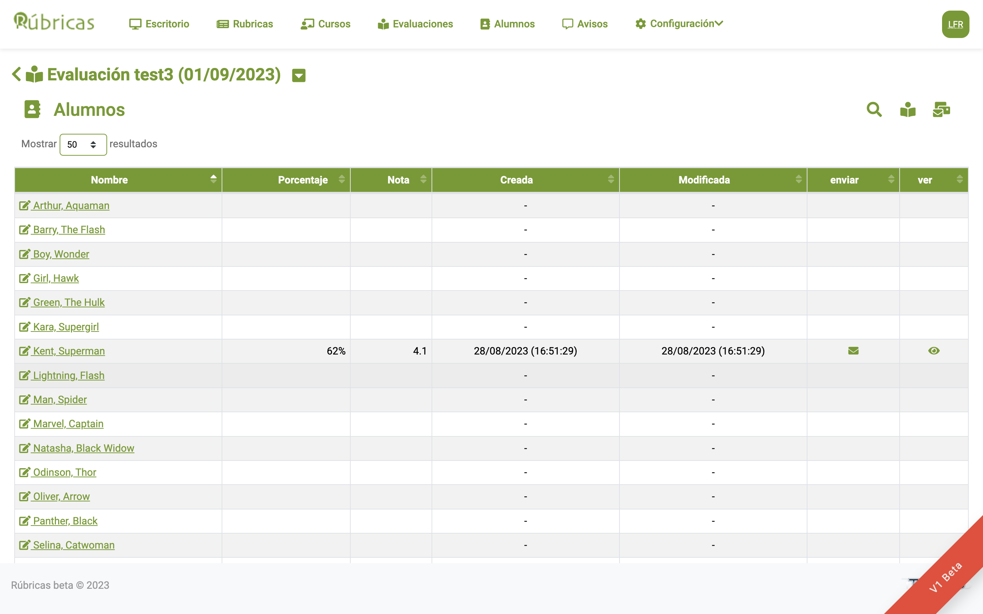Click the V1 Beta corner ribbon
Screen dimensions: 983x614
[946, 577]
